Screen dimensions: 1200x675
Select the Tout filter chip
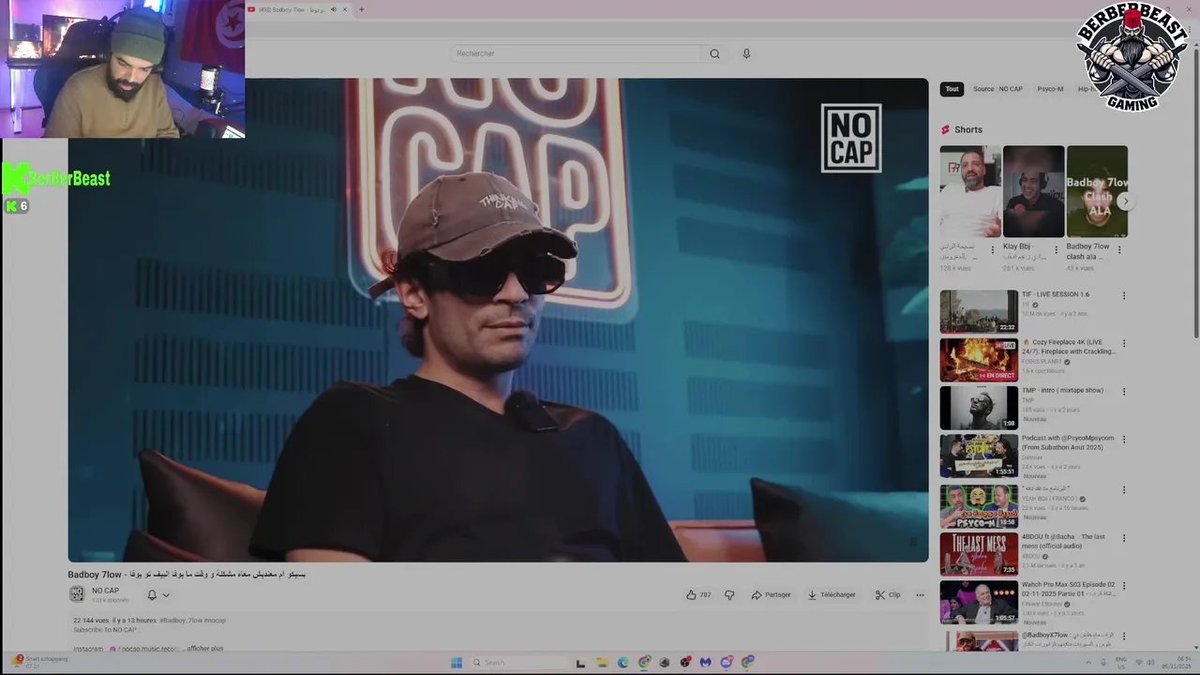point(952,89)
